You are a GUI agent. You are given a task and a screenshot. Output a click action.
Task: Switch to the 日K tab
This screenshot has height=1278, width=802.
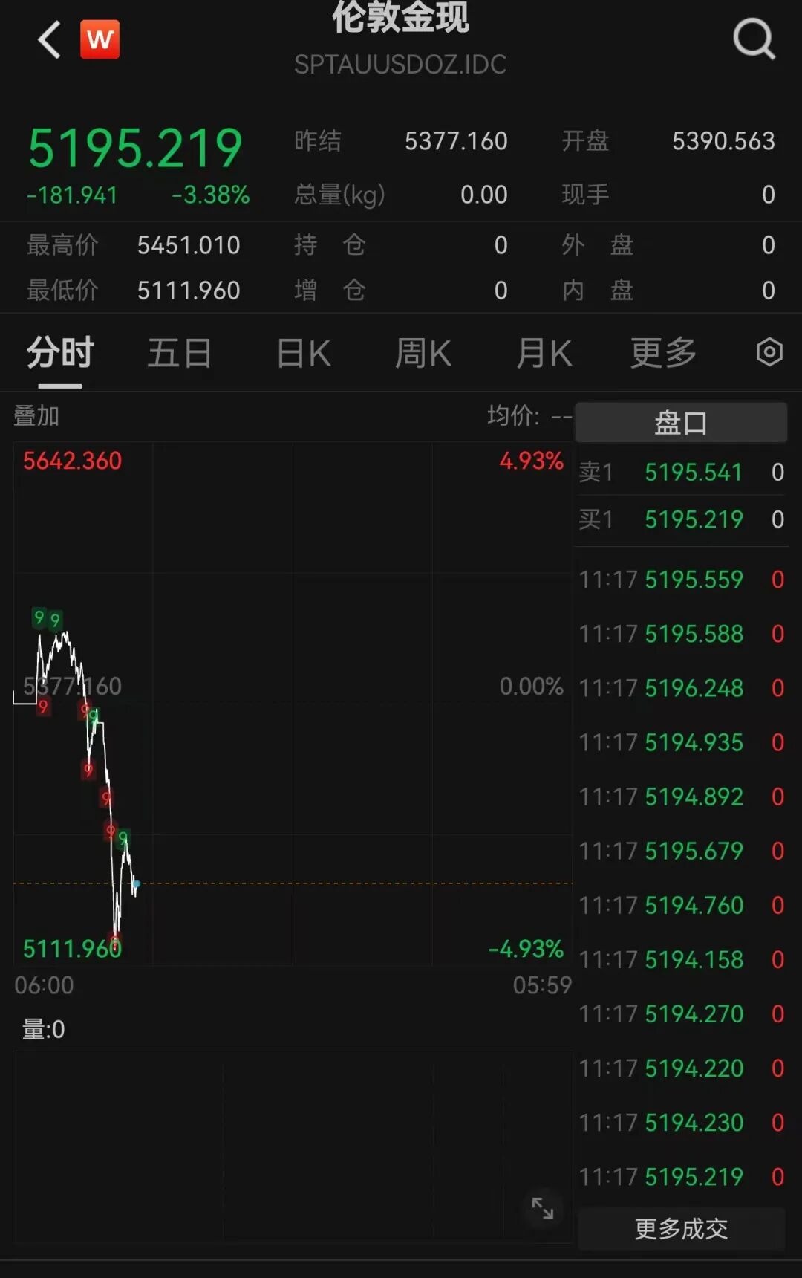click(x=303, y=352)
